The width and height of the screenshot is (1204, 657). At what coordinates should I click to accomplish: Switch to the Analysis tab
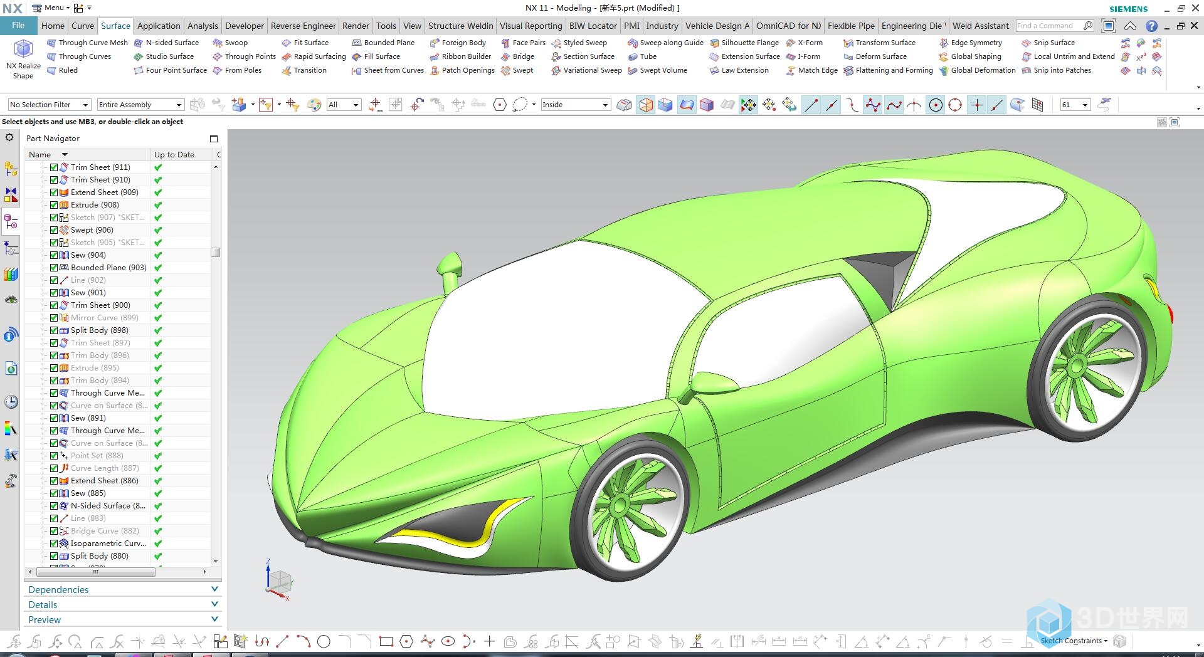(x=203, y=26)
